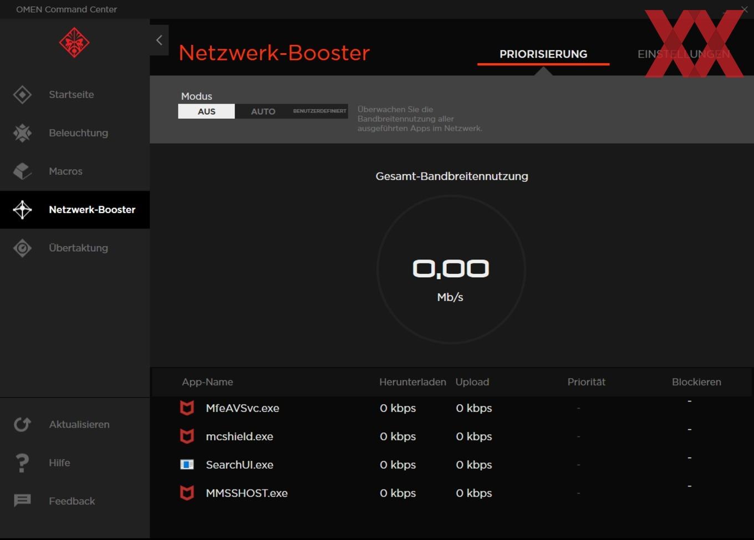Set Modus to AUTO
754x540 pixels.
pyautogui.click(x=263, y=111)
